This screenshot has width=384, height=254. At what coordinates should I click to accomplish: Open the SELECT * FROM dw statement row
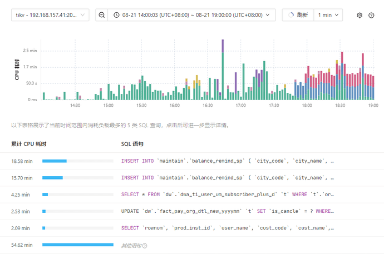228,195
